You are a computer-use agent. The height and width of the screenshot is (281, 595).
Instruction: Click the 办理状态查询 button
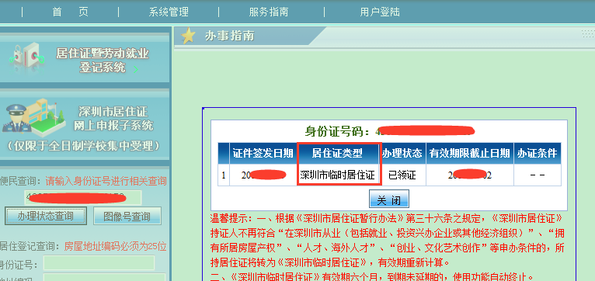pos(46,216)
